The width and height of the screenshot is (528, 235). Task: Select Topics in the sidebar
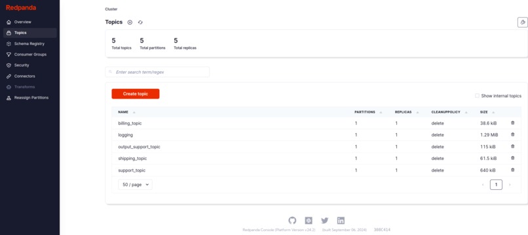pos(29,33)
